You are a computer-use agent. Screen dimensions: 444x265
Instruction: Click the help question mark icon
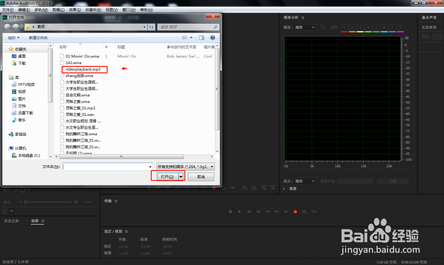pyautogui.click(x=212, y=38)
